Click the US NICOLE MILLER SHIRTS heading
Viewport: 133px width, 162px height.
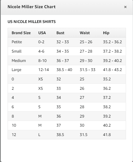click(x=32, y=22)
